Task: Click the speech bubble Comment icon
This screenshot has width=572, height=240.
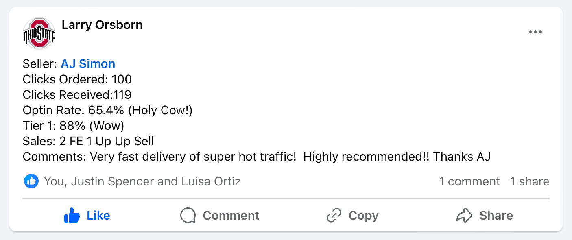Action: pos(188,215)
